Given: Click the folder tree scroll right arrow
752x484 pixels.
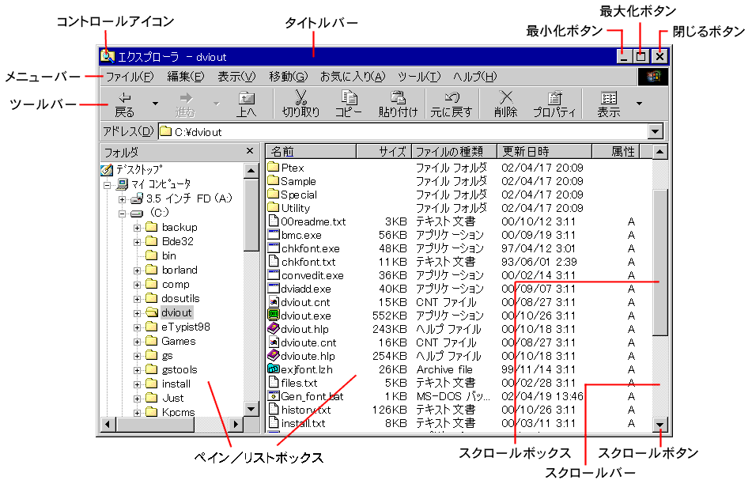Looking at the screenshot, I should tap(236, 424).
